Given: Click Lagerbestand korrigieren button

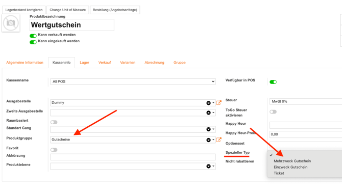Looking at the screenshot, I should (x=24, y=10).
